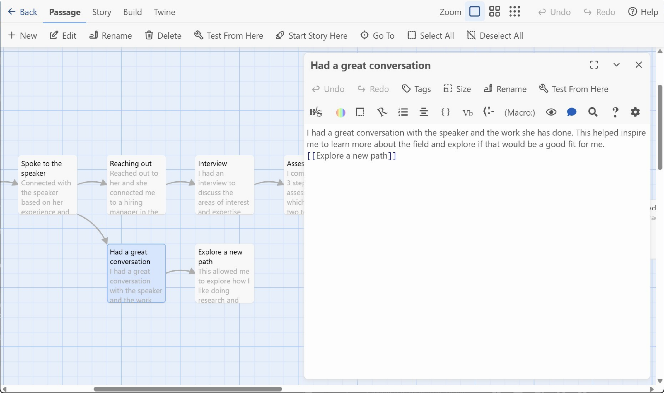Delete the selected passage
Screen dimensions: 664x393
coord(163,35)
